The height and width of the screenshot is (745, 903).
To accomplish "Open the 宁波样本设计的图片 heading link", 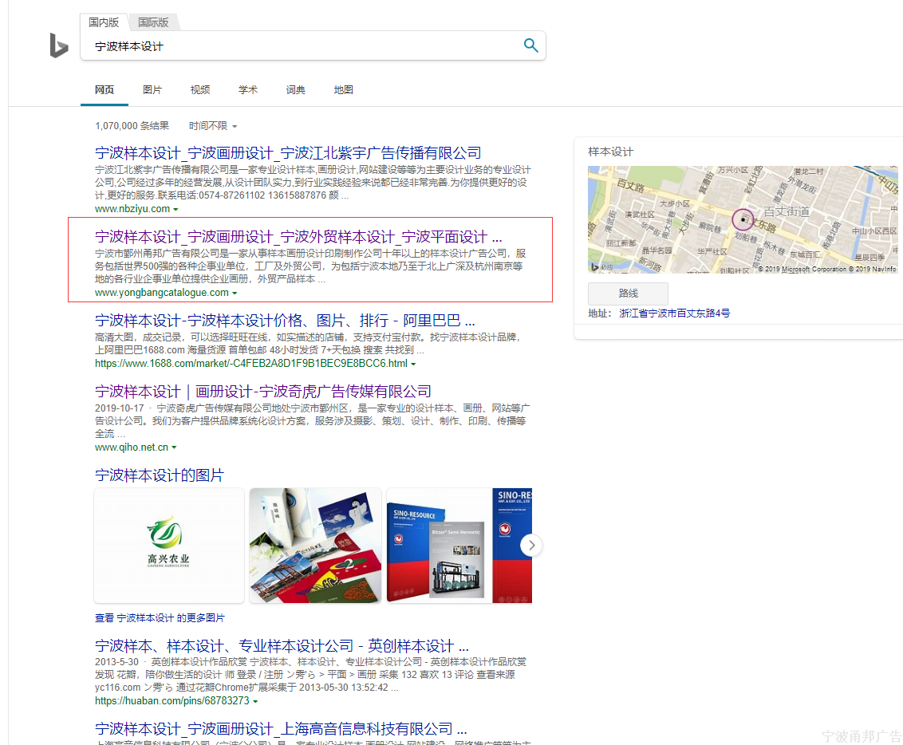I will [x=160, y=475].
